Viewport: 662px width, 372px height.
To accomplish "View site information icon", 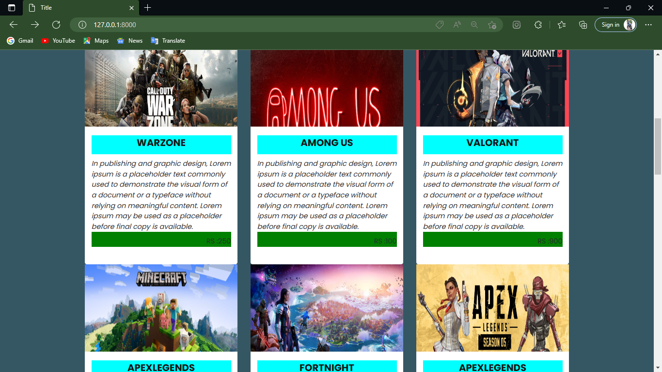I will 82,25.
